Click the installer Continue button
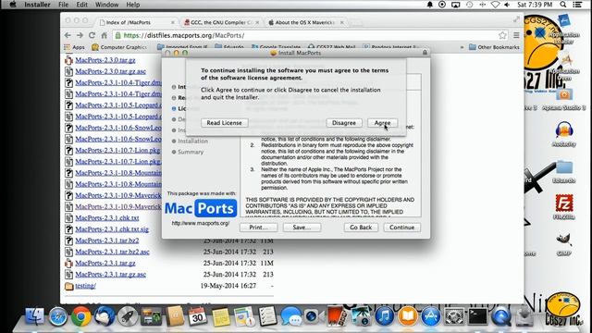Image resolution: width=592 pixels, height=333 pixels. (401, 228)
